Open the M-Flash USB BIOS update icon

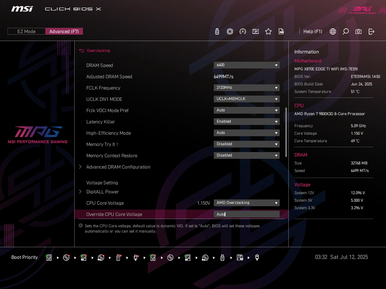(217, 32)
